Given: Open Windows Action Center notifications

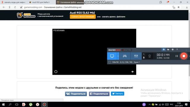Looking at the screenshot, I should point(186,104).
